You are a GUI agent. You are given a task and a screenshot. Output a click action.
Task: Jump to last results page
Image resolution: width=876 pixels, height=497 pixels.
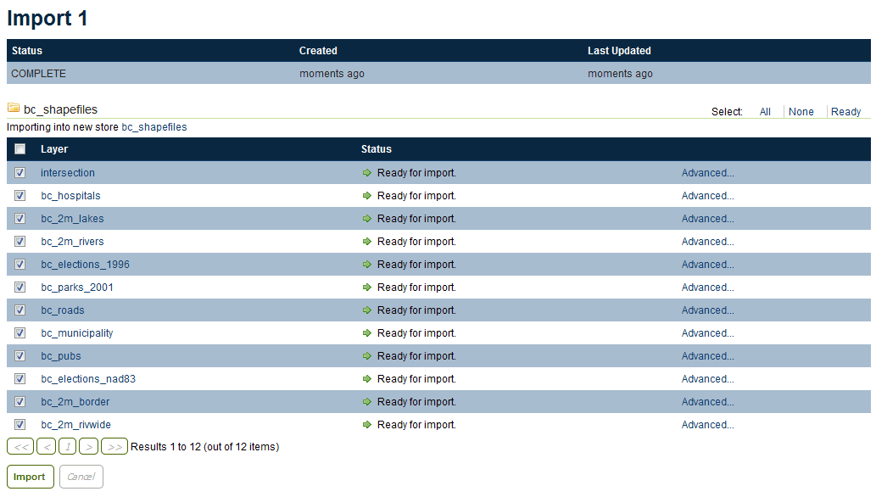[114, 447]
